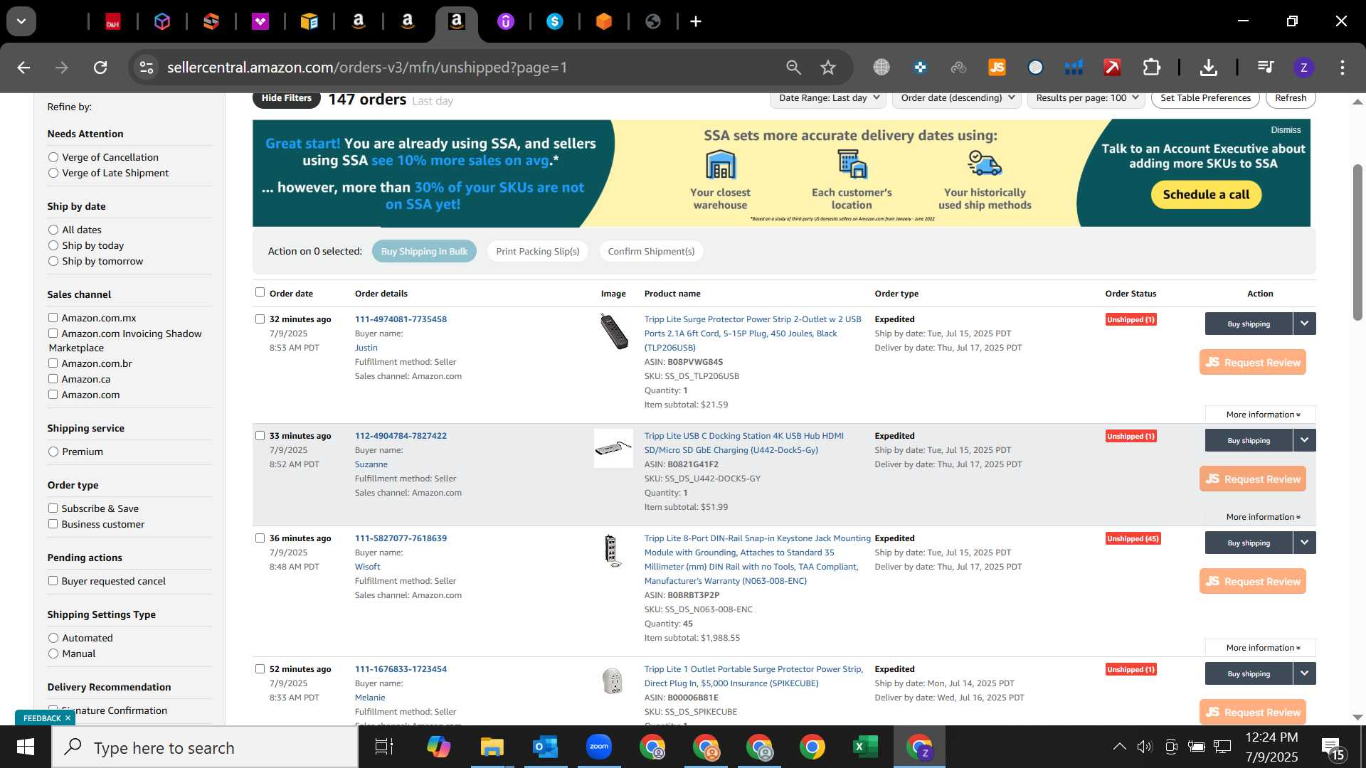Select the Ship by today radio button
This screenshot has height=768, width=1366.
(x=53, y=245)
